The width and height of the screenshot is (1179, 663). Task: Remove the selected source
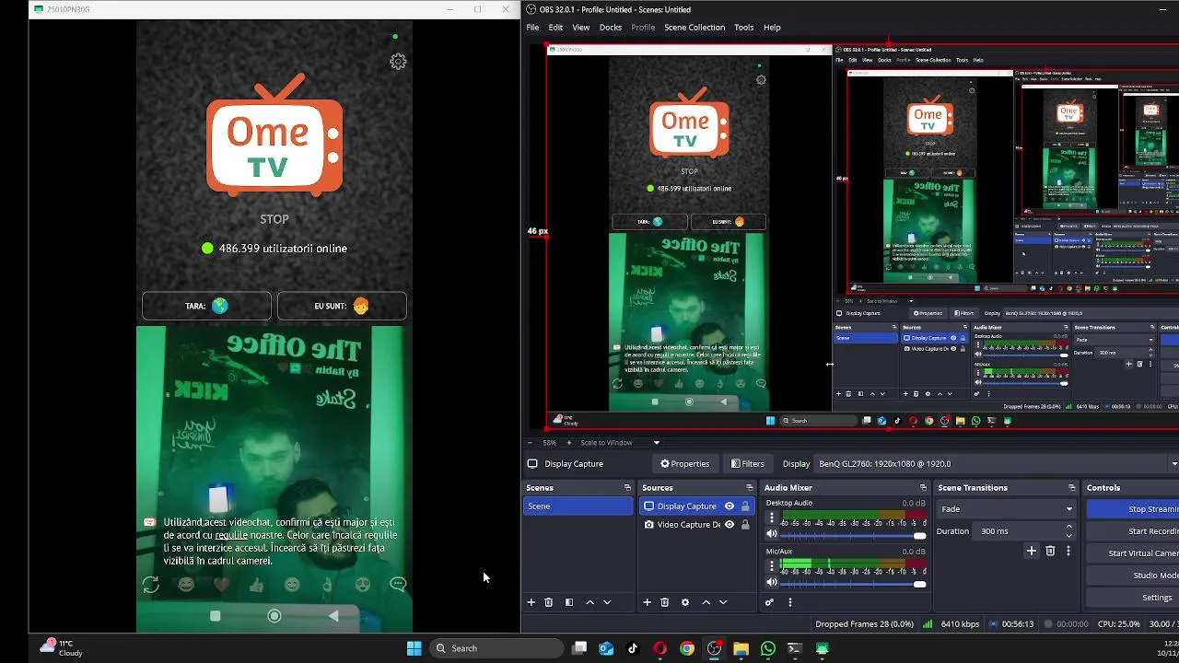click(665, 602)
